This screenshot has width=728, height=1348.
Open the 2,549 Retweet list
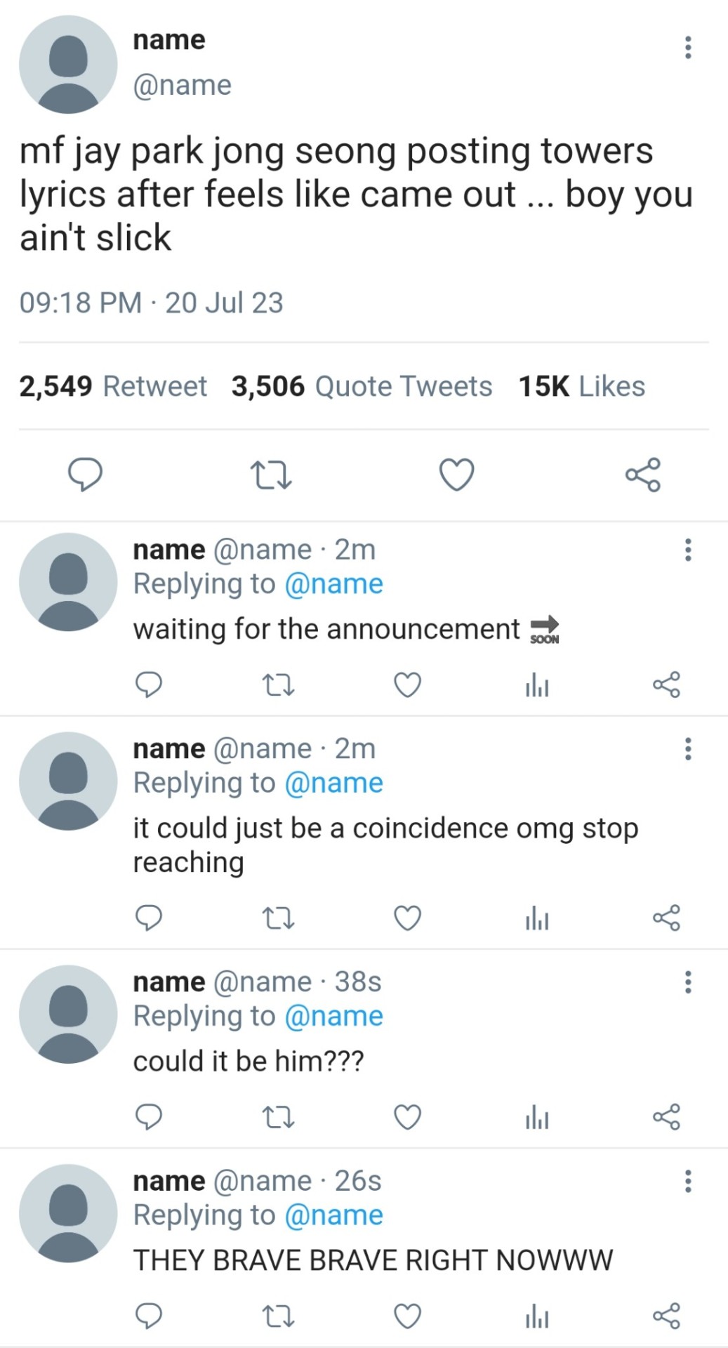click(113, 386)
